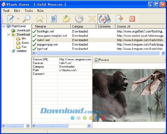This screenshot has width=167, height=134.
Task: Collapse the FlashSaver root tree node
Action: pyautogui.click(x=4, y=26)
